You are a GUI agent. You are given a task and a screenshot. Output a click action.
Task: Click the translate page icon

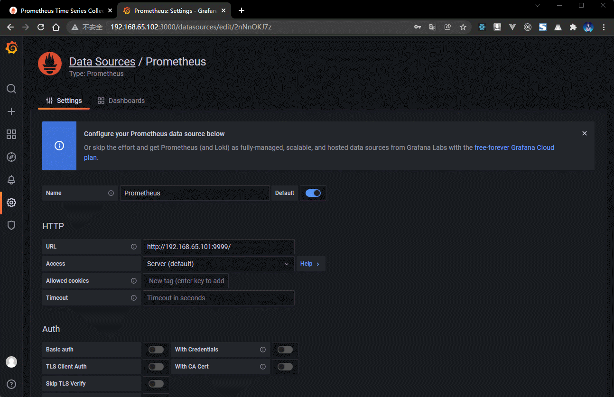(433, 27)
